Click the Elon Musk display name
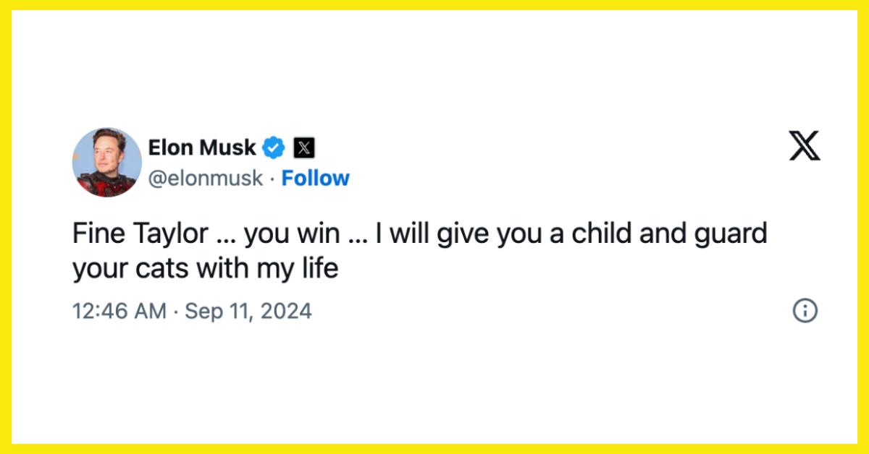This screenshot has width=869, height=454. pyautogui.click(x=203, y=147)
